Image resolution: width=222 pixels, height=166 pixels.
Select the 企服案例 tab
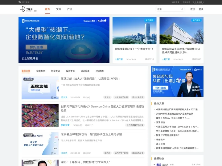coord(41,71)
